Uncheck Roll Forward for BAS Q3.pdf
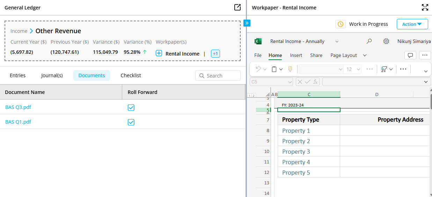This screenshot has height=197, width=432. (x=131, y=107)
